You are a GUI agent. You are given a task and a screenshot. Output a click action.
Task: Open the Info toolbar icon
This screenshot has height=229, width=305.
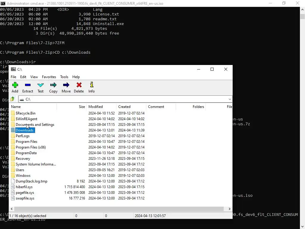pyautogui.click(x=92, y=85)
